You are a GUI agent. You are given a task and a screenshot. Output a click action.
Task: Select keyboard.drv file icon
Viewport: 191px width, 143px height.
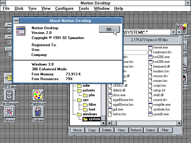[x=150, y=52]
